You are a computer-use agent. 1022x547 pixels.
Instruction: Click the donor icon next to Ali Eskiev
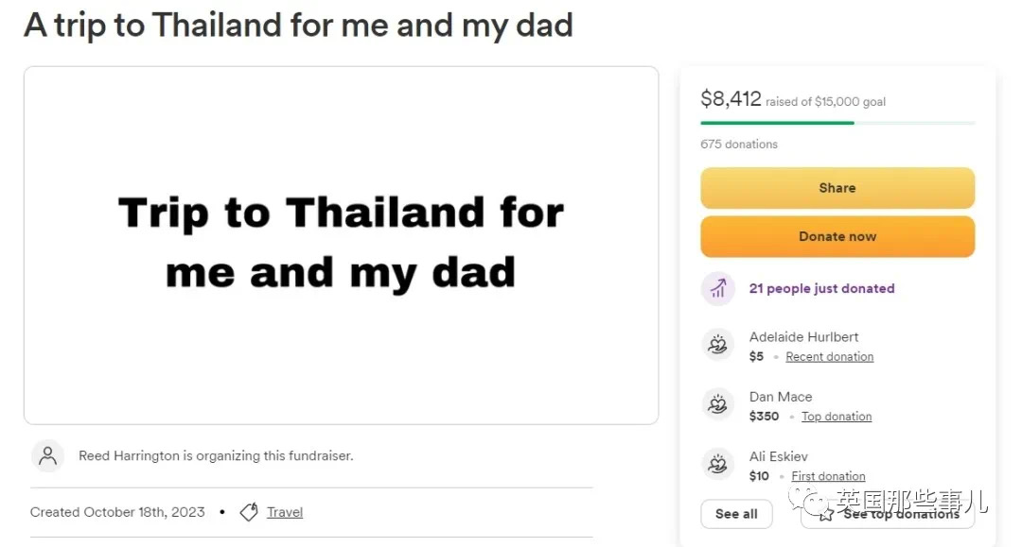click(717, 464)
